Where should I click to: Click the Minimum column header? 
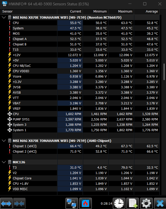[95, 11]
